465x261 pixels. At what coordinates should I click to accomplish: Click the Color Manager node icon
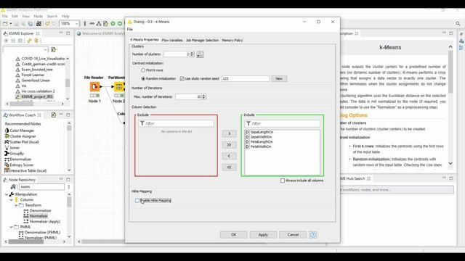7,130
